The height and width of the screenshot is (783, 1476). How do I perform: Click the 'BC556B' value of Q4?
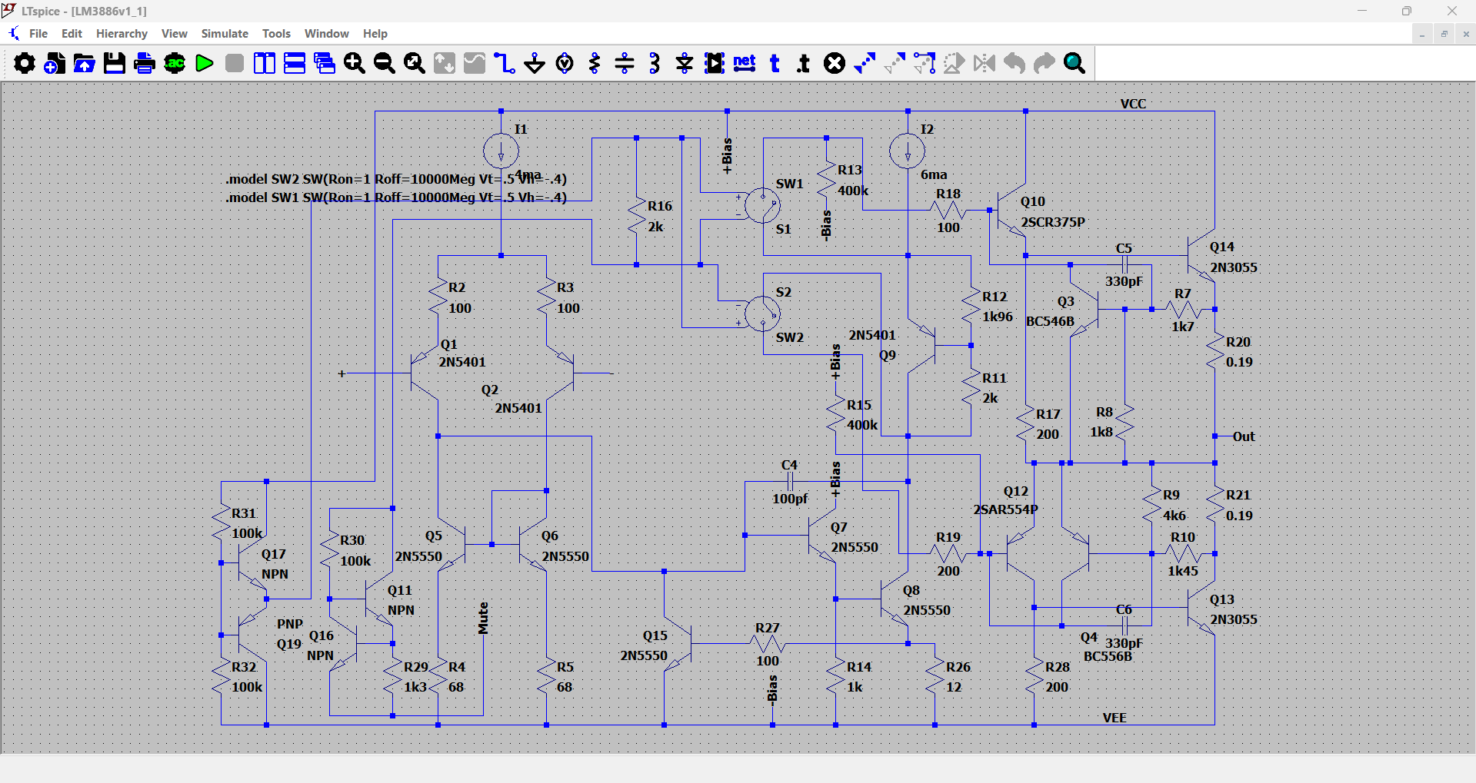click(x=1108, y=656)
